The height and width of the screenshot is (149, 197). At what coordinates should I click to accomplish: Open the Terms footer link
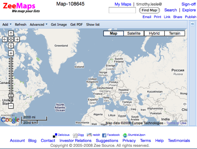coord(145,140)
